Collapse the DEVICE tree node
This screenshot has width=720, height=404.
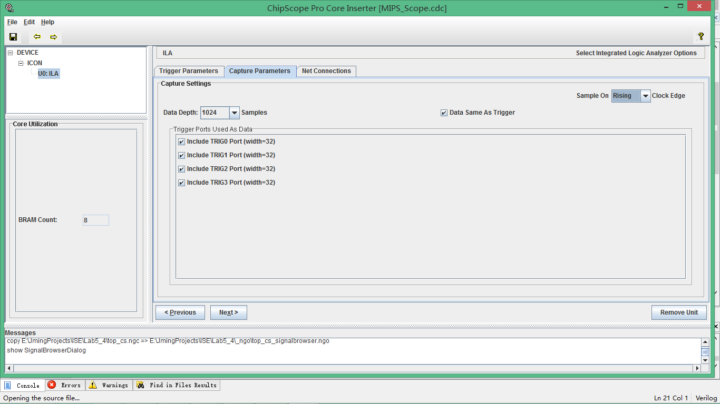click(11, 53)
